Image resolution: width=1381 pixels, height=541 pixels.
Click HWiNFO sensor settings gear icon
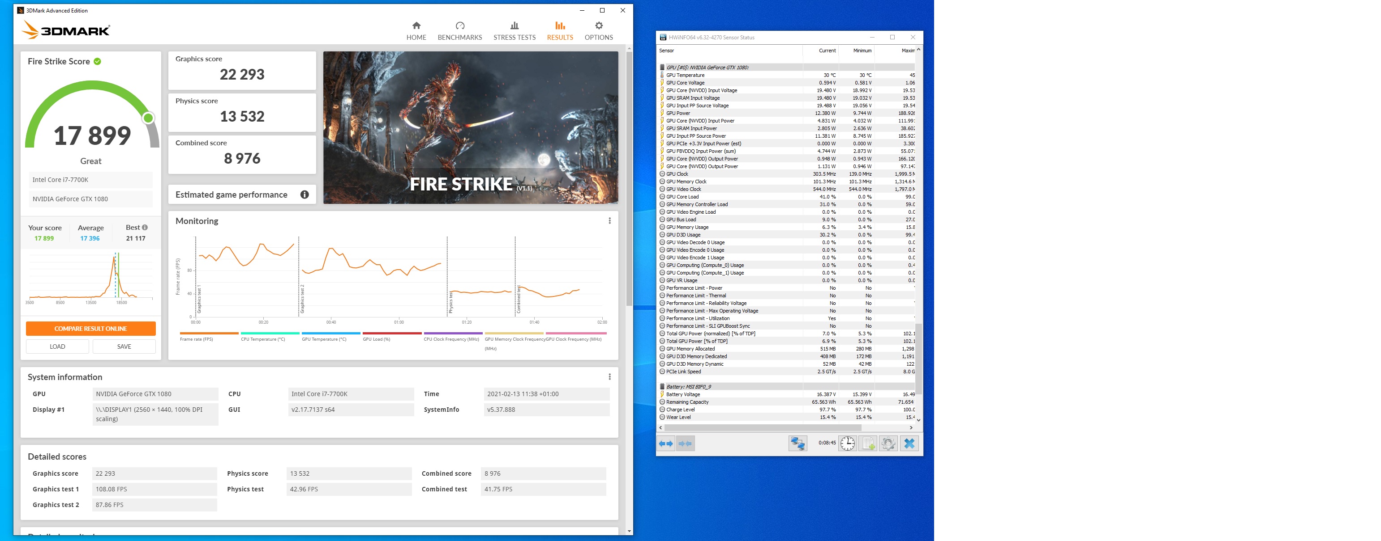pos(888,444)
